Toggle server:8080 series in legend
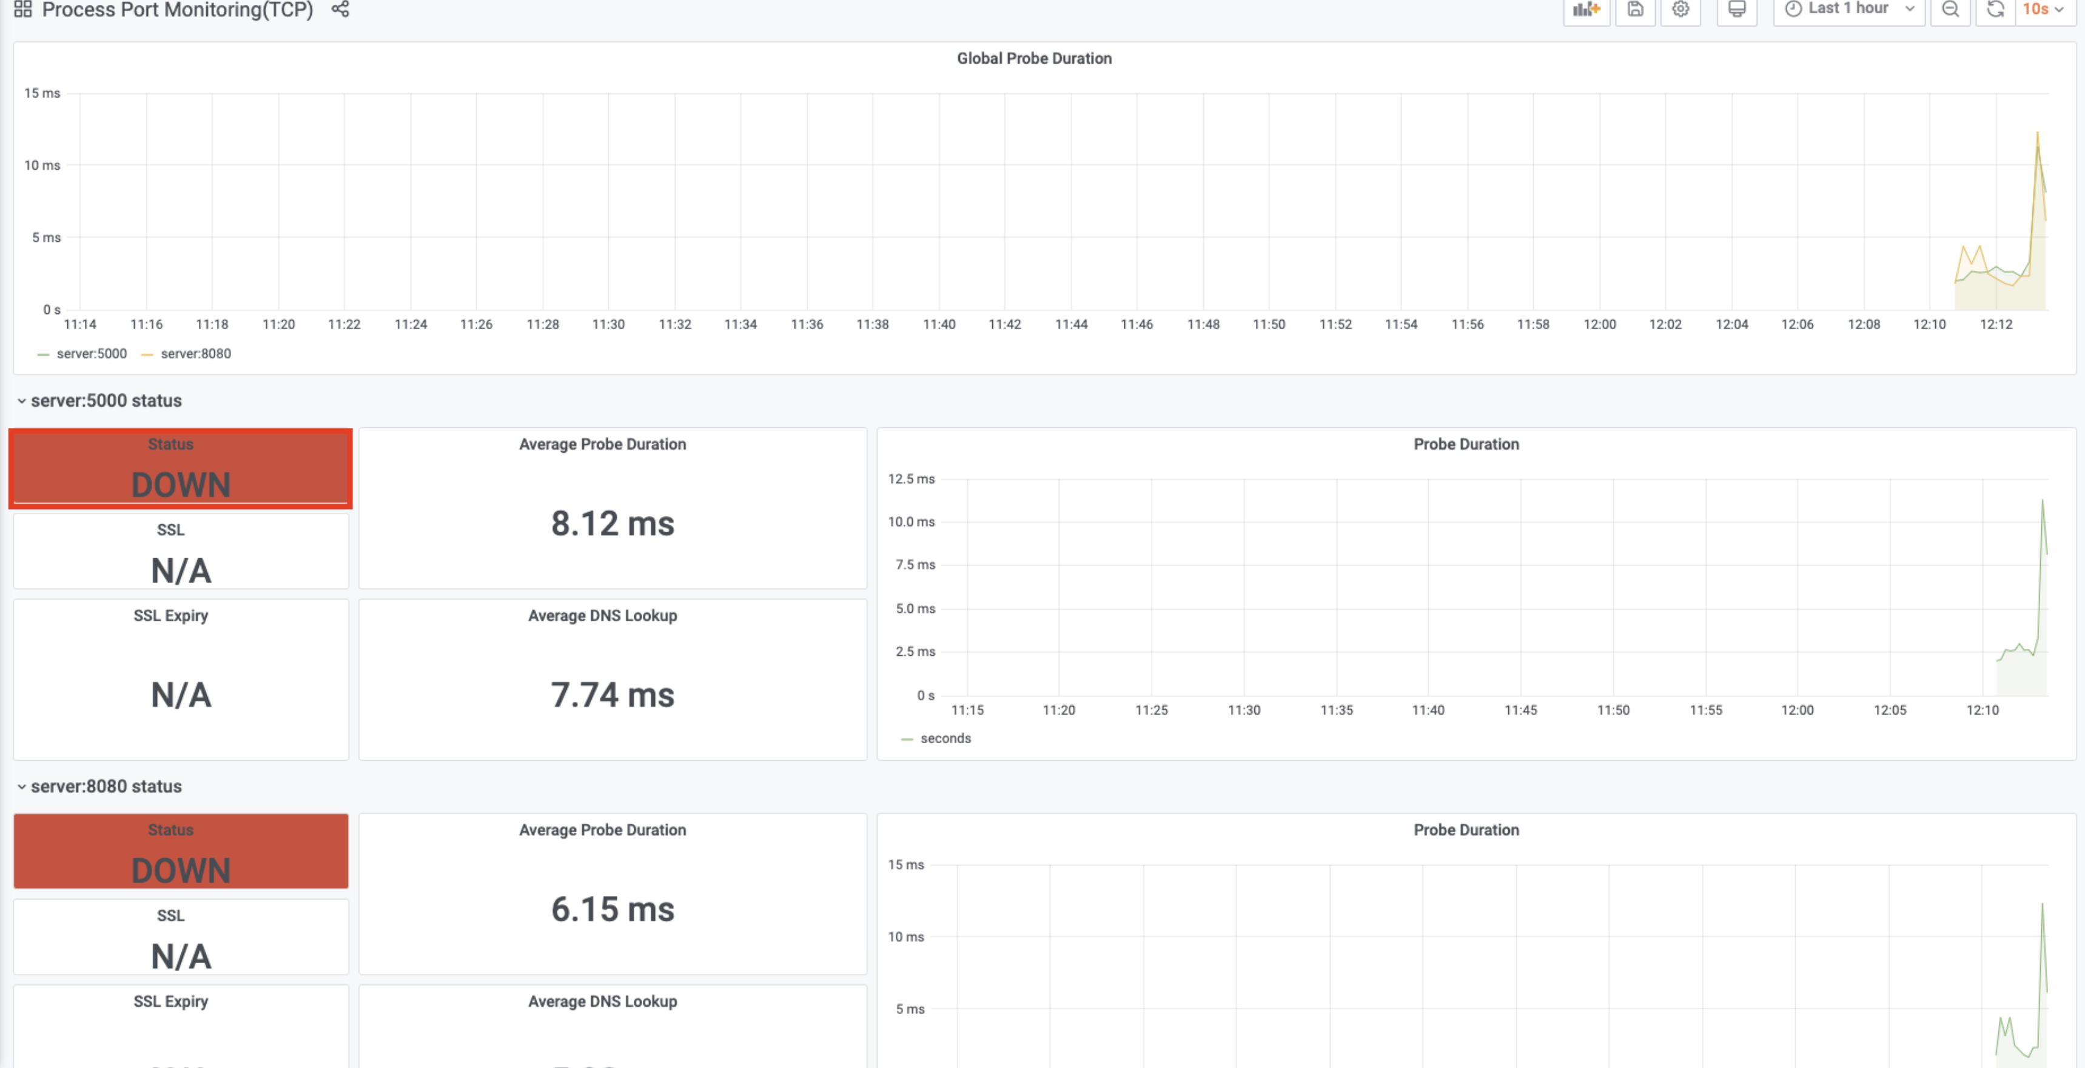 [195, 353]
